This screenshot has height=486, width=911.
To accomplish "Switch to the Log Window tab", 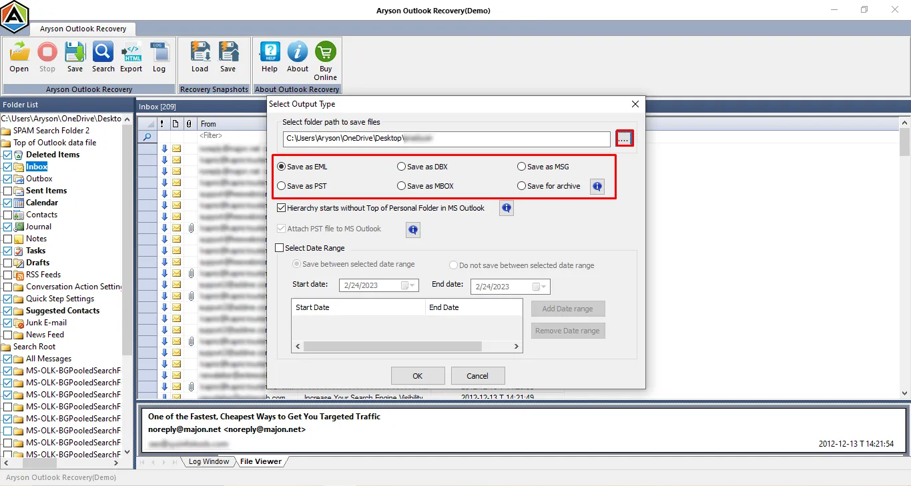I will [208, 461].
